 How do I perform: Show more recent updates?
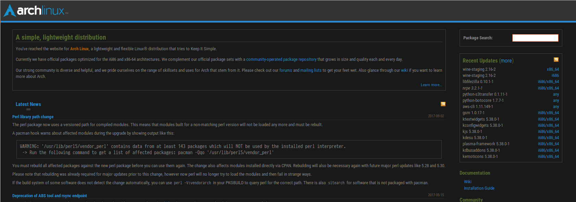click(506, 61)
